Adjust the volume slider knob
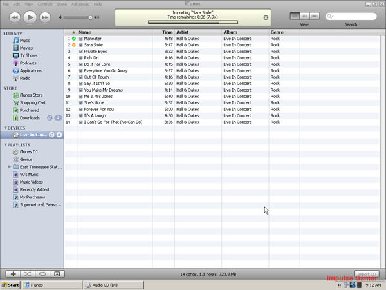 coord(90,17)
